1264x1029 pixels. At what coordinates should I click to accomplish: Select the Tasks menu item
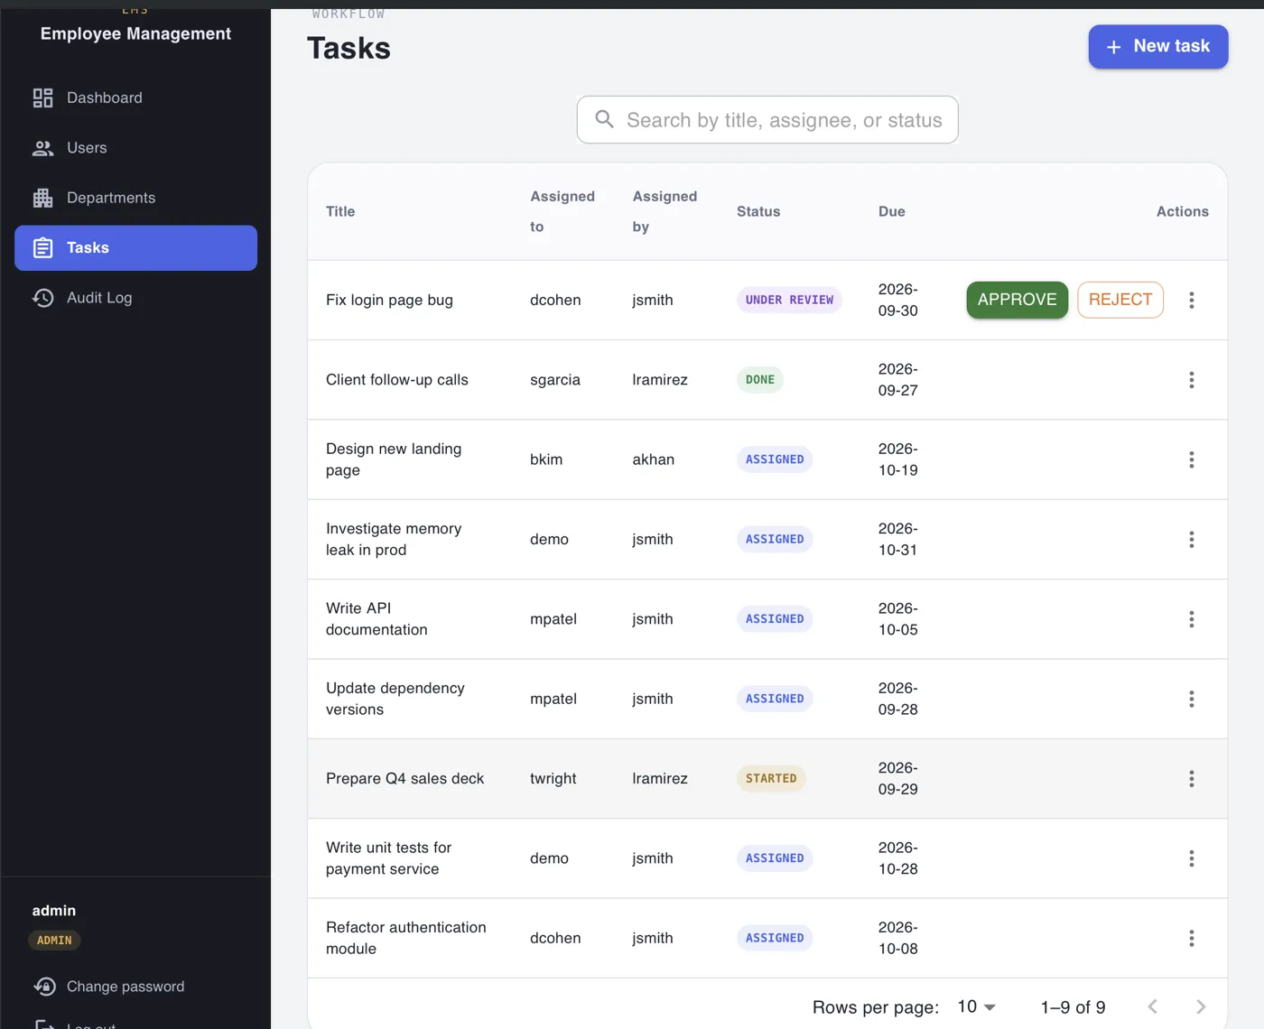pyautogui.click(x=135, y=248)
